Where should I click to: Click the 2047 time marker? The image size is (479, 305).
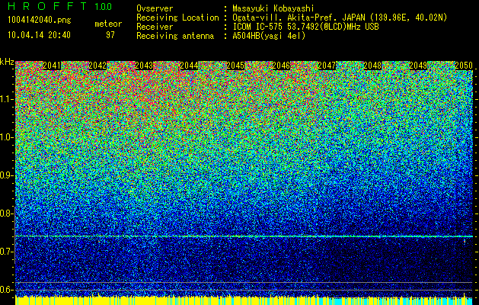click(x=327, y=66)
